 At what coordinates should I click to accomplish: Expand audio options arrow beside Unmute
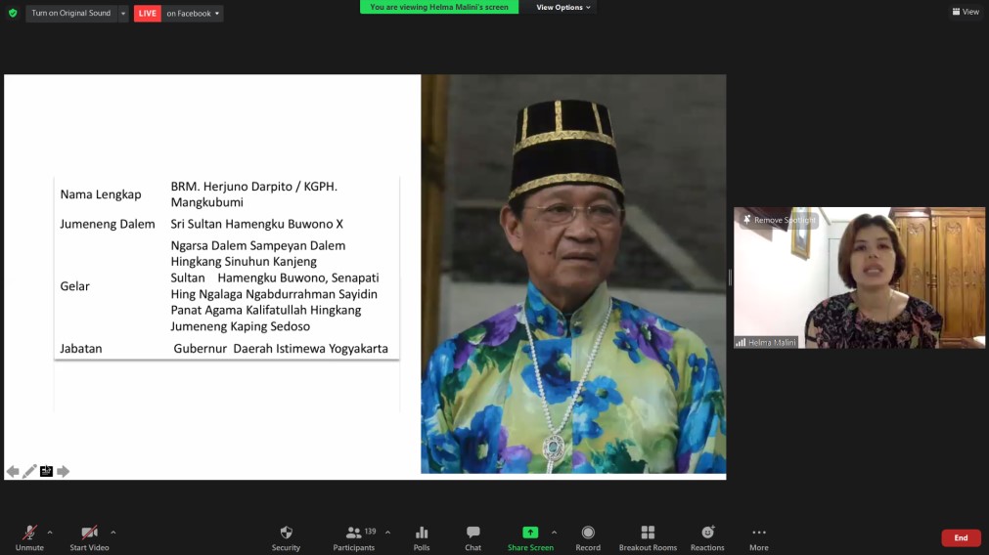point(50,533)
